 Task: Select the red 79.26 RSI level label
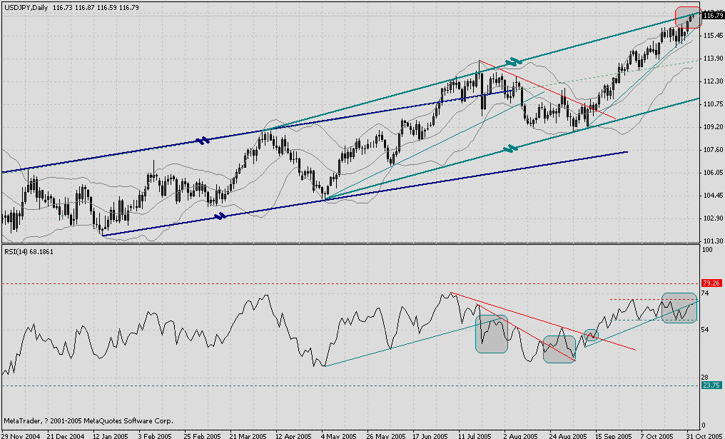[711, 283]
